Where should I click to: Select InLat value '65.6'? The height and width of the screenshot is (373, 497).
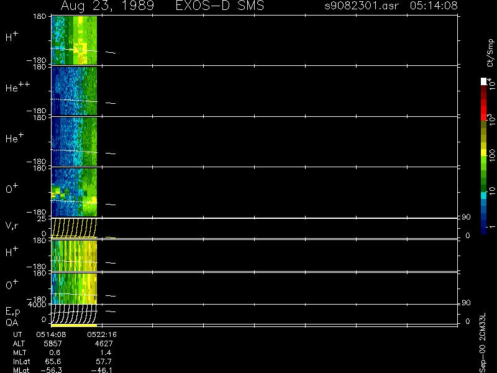[53, 362]
